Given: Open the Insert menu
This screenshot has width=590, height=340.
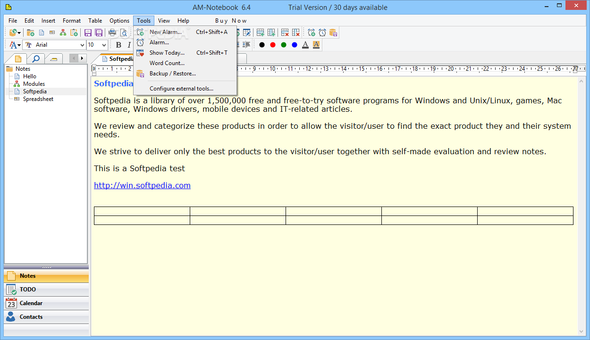Looking at the screenshot, I should click(48, 21).
